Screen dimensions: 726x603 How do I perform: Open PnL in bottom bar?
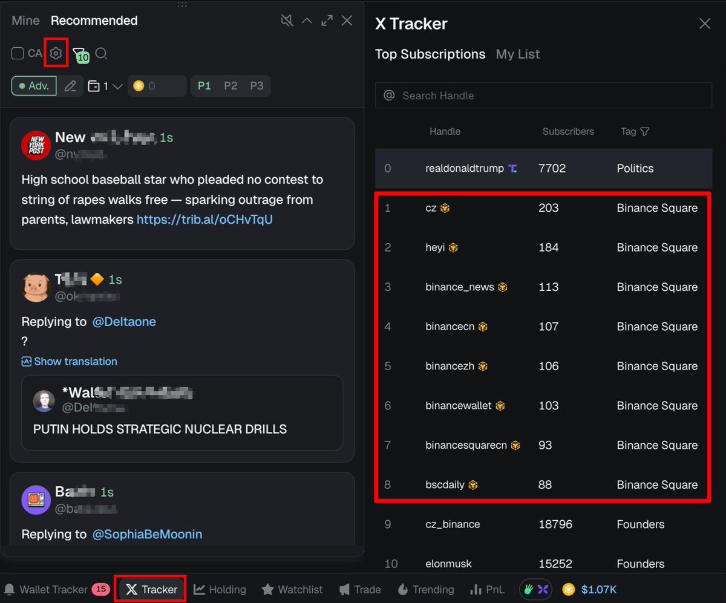point(487,589)
